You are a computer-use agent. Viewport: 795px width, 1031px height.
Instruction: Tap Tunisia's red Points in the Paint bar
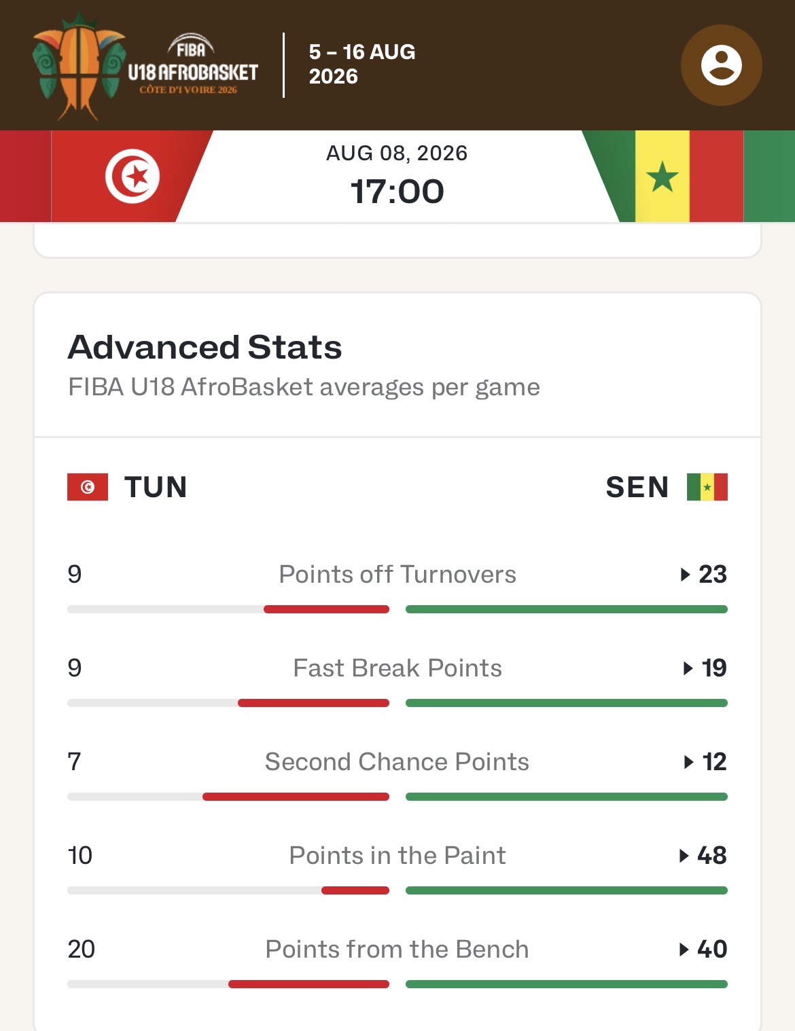click(x=355, y=890)
